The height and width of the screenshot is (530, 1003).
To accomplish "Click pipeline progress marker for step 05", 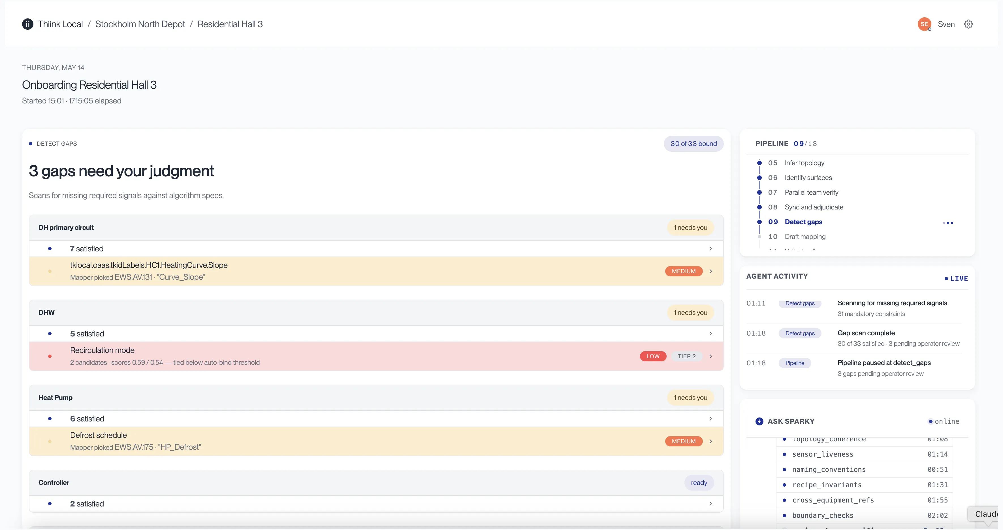I will (759, 163).
